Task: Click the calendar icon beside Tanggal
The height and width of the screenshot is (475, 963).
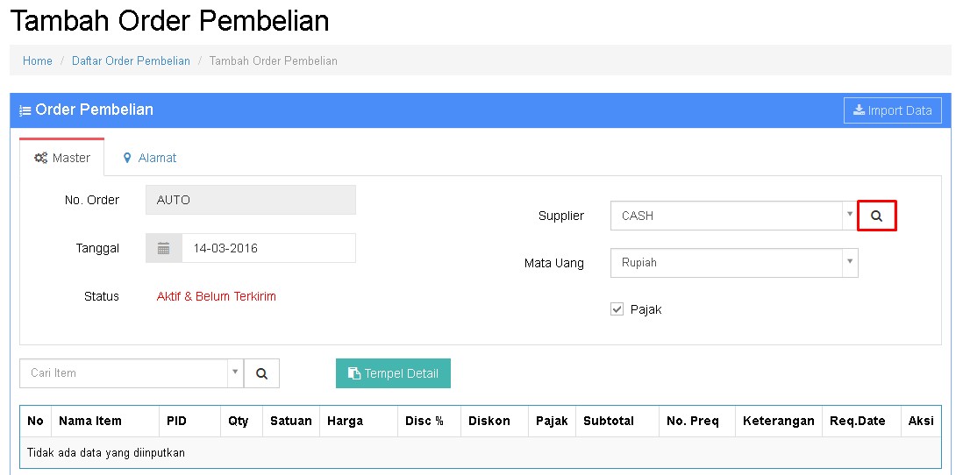Action: 163,248
